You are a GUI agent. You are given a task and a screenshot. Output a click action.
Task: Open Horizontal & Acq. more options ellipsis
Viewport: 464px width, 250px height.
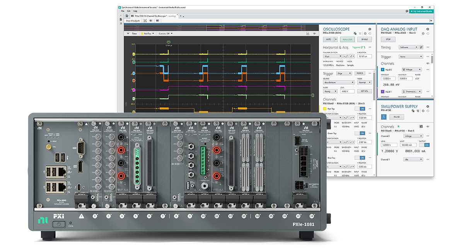tap(370, 47)
